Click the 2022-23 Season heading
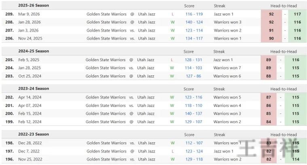 pyautogui.click(x=34, y=134)
